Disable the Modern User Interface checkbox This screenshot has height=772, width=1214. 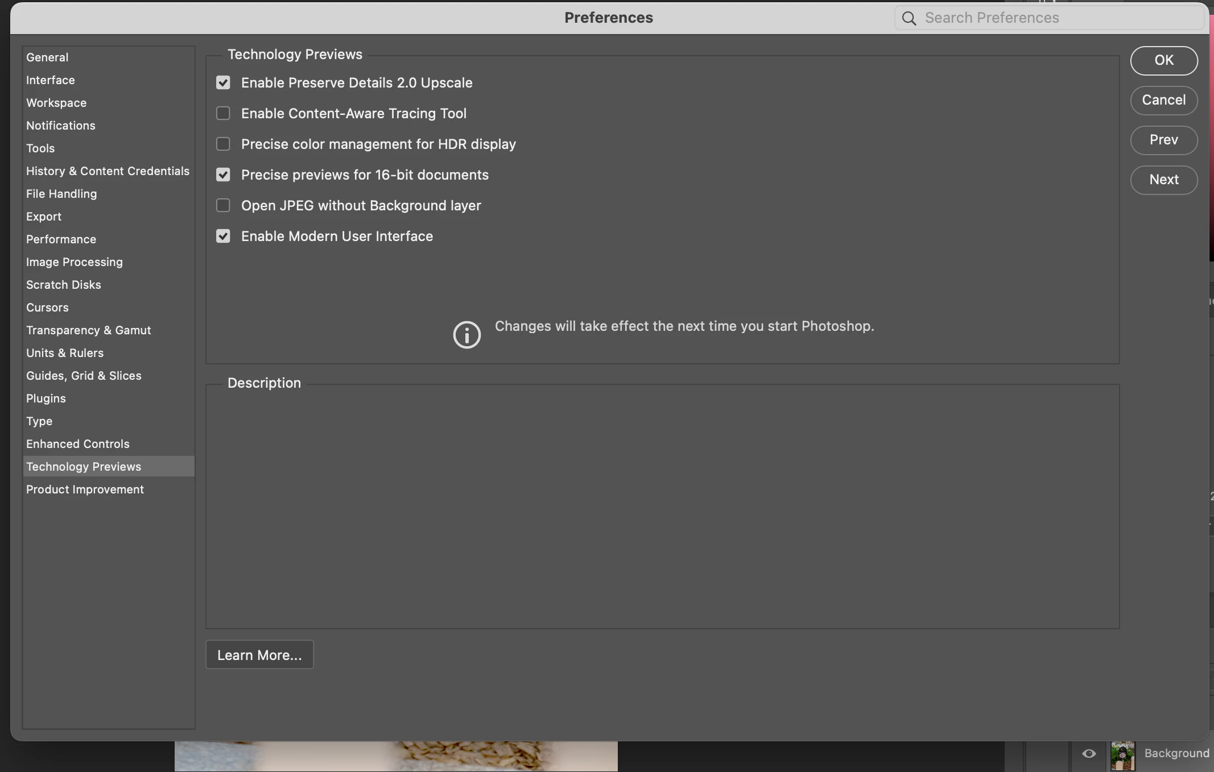point(223,236)
